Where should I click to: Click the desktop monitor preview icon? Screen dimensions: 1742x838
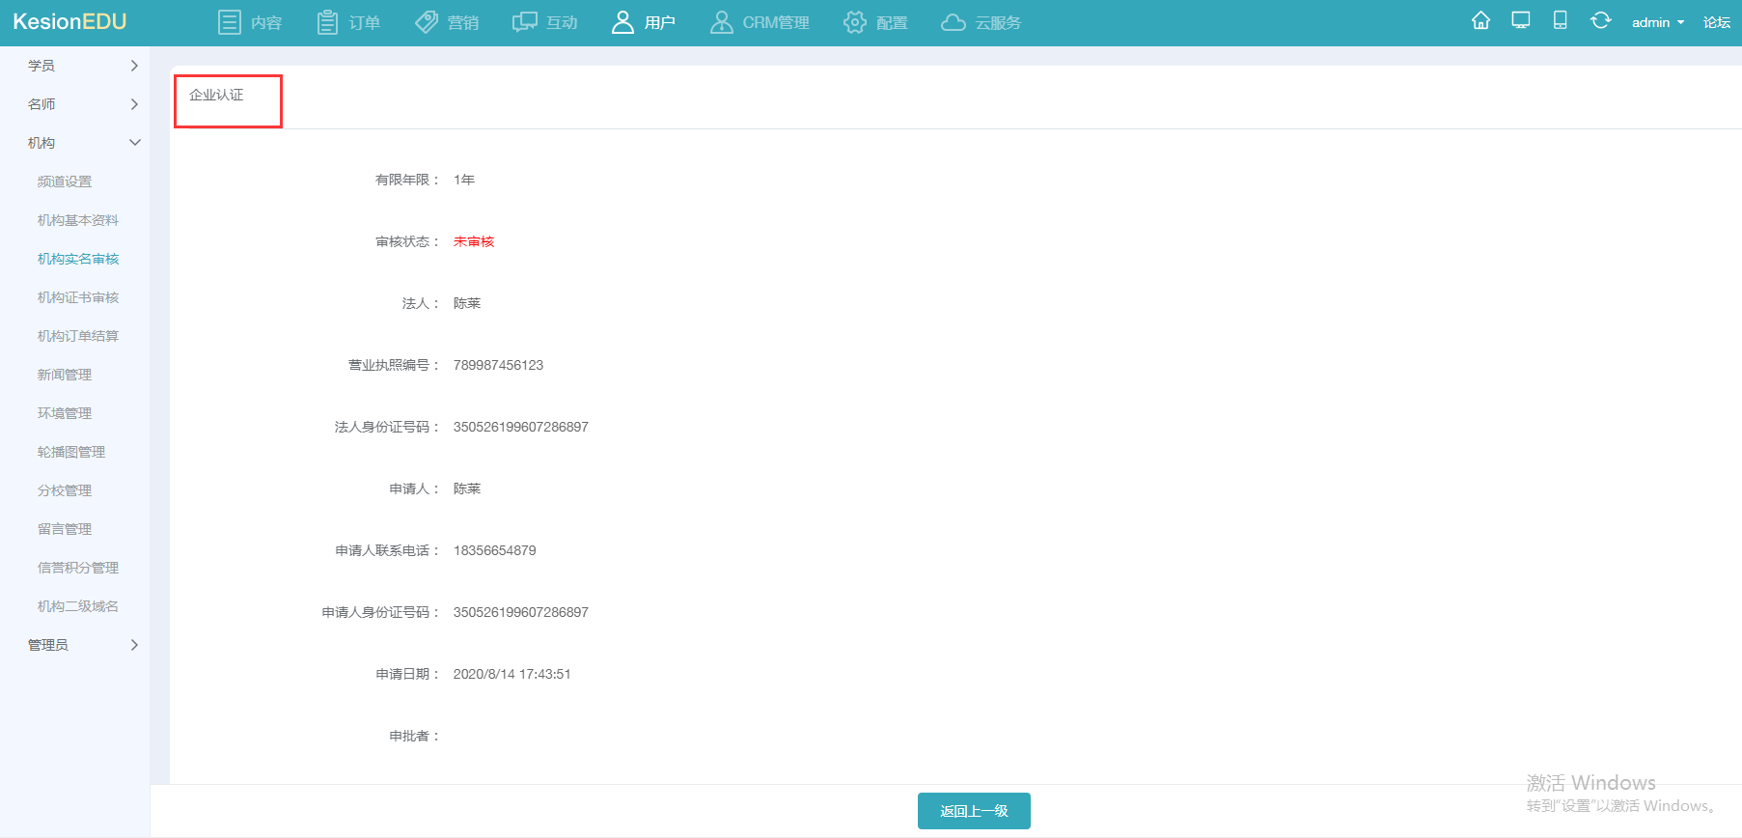[x=1521, y=21]
